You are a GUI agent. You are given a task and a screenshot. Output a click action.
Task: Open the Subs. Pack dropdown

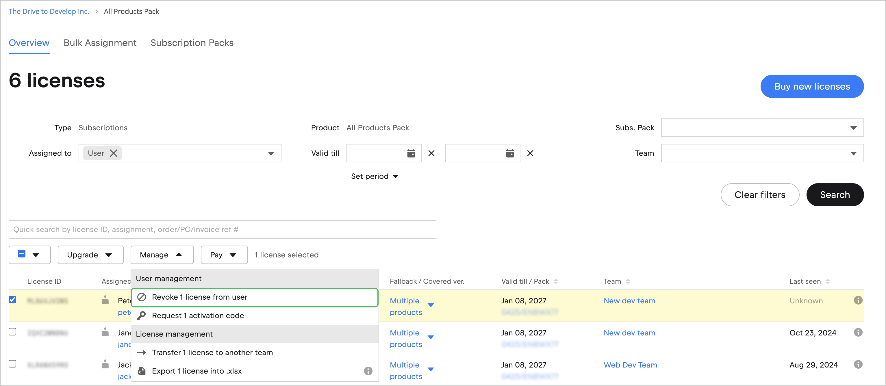[x=762, y=128]
